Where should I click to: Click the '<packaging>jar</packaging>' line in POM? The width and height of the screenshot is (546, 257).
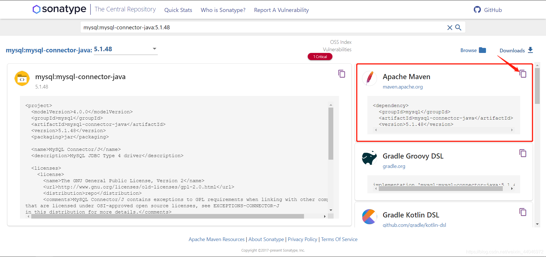pos(70,137)
